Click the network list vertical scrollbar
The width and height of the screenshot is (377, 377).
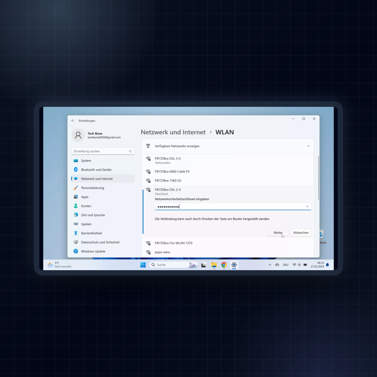click(x=319, y=178)
